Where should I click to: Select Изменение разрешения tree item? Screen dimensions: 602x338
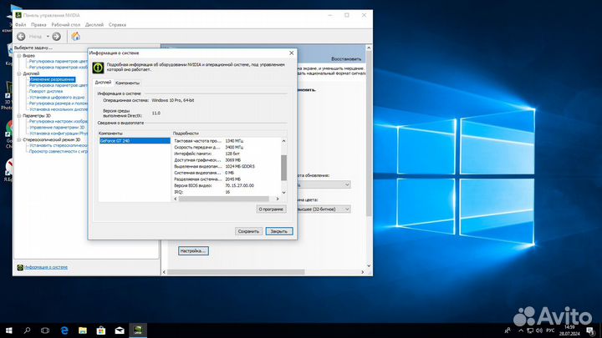52,79
